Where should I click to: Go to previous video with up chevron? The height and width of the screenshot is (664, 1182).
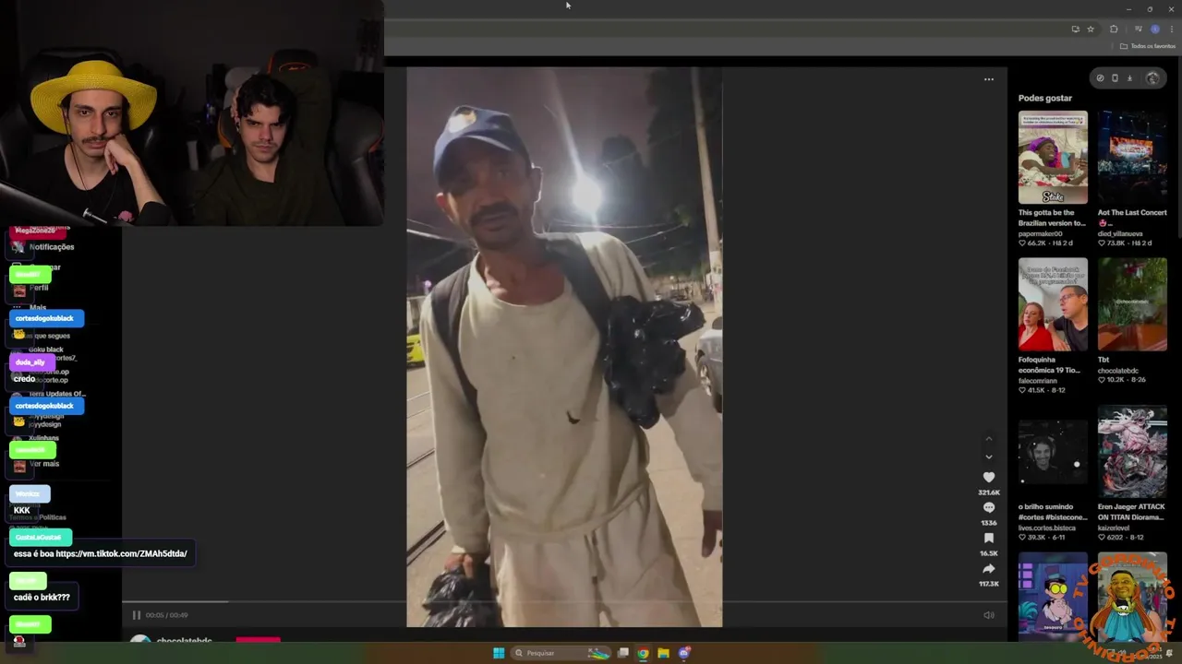988,439
